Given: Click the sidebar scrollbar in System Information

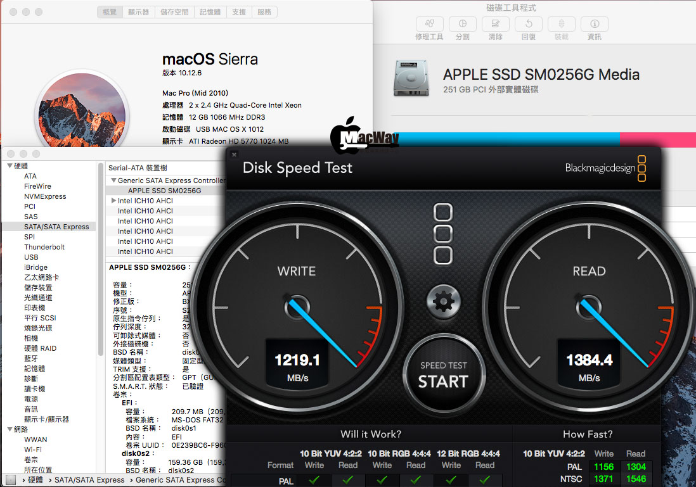Looking at the screenshot, I should 100,260.
